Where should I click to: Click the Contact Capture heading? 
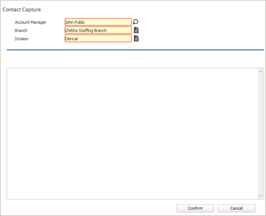(22, 9)
